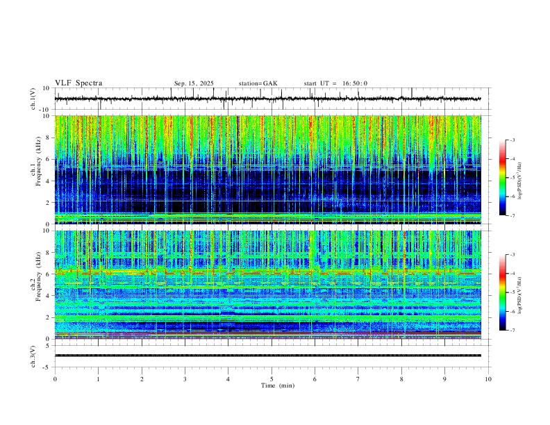Image resolution: width=550 pixels, height=425 pixels.
Task: Click time axis tick label "8"
Action: (x=401, y=379)
